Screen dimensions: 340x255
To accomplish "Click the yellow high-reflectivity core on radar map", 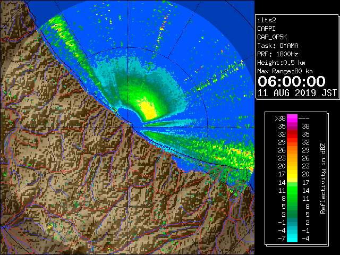I will pos(148,109).
